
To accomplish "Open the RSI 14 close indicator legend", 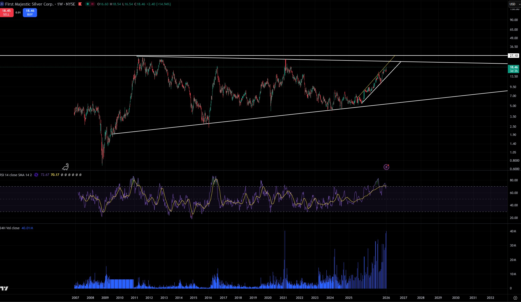I will pyautogui.click(x=16, y=175).
